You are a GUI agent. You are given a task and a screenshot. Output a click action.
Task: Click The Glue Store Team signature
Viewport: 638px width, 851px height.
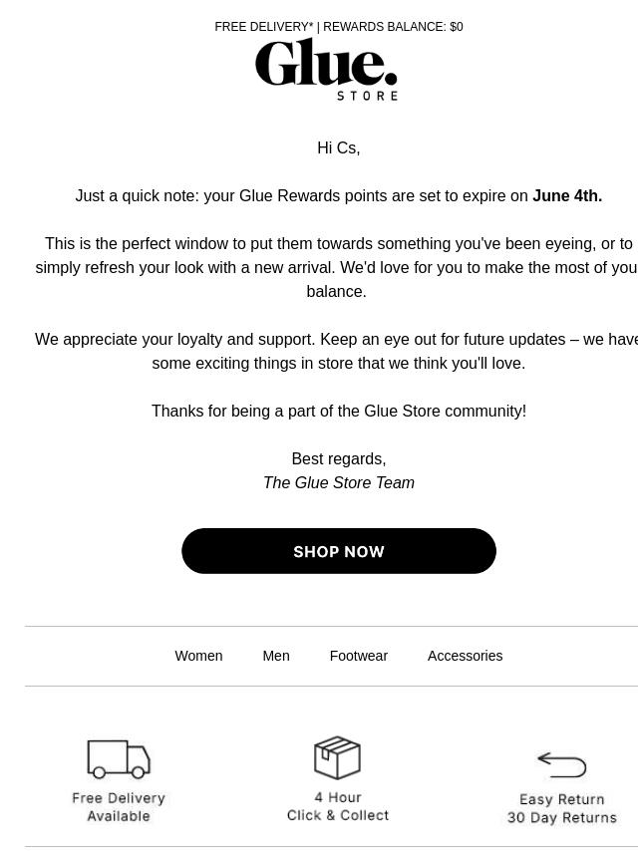click(339, 482)
